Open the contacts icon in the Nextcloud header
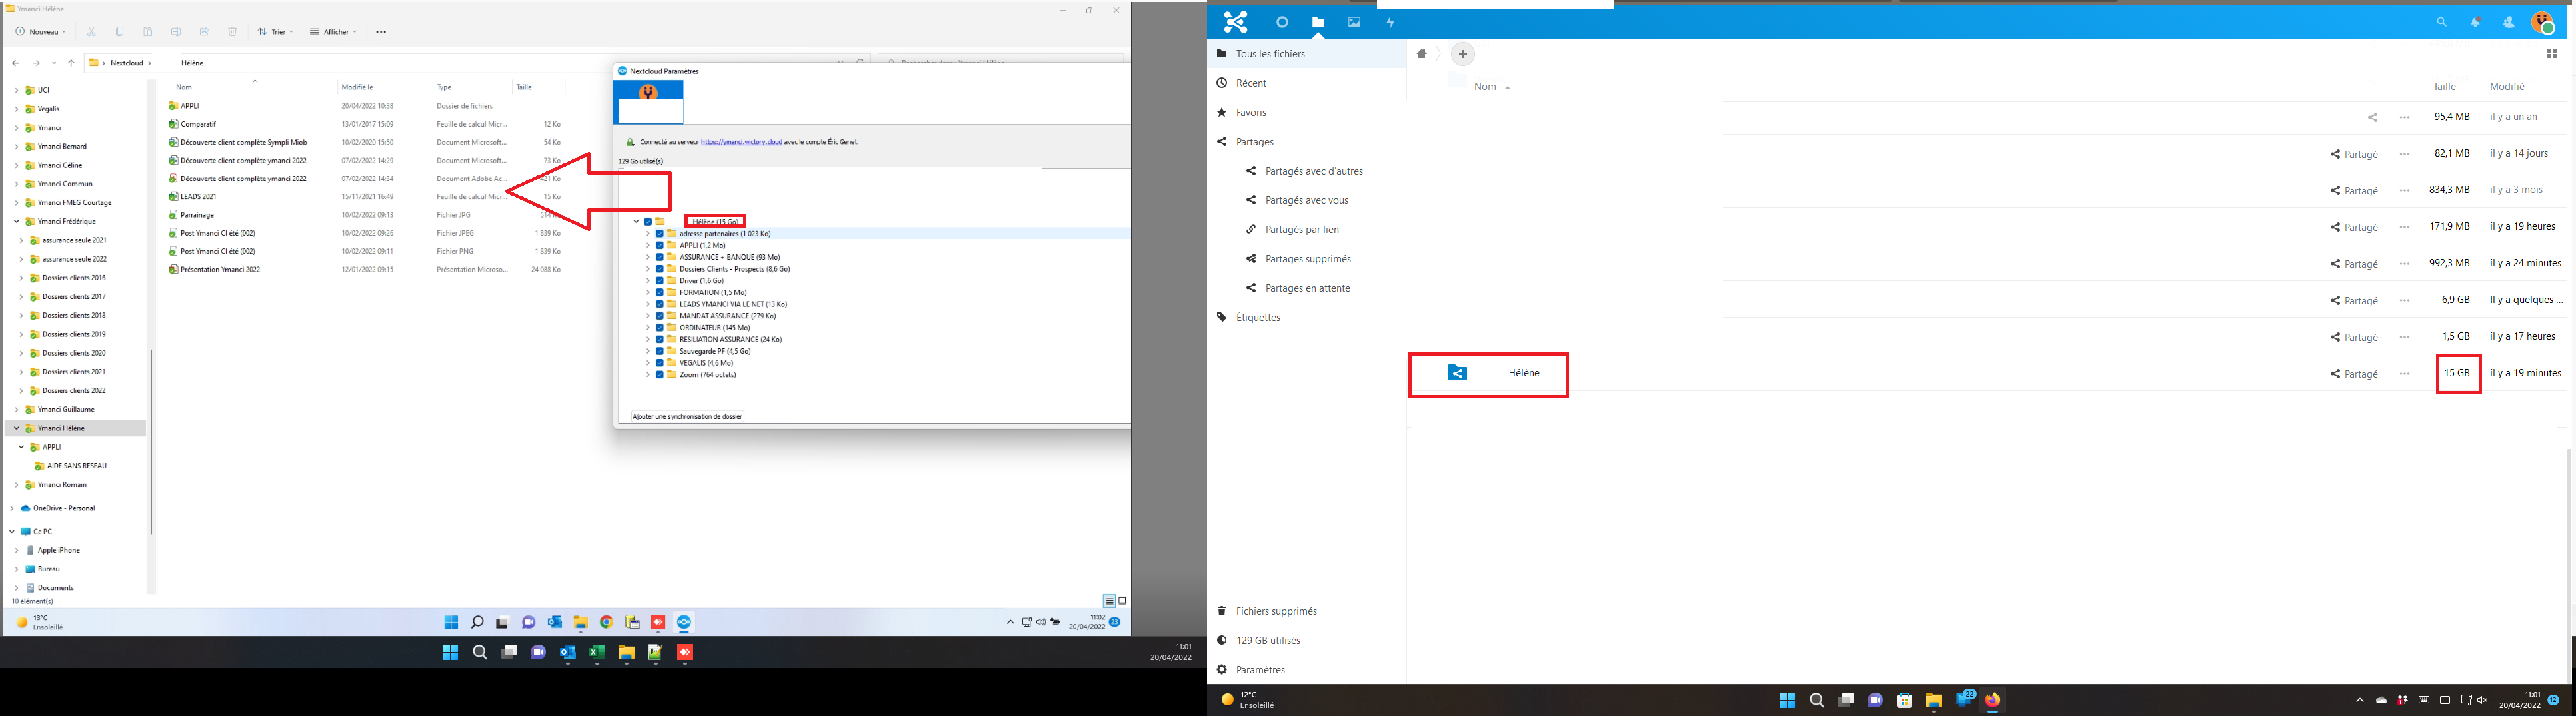 [2509, 21]
